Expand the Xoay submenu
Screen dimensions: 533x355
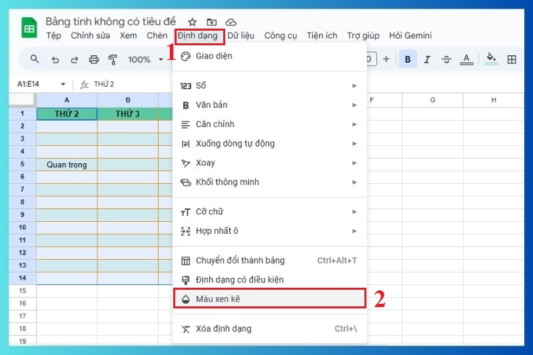click(x=270, y=163)
